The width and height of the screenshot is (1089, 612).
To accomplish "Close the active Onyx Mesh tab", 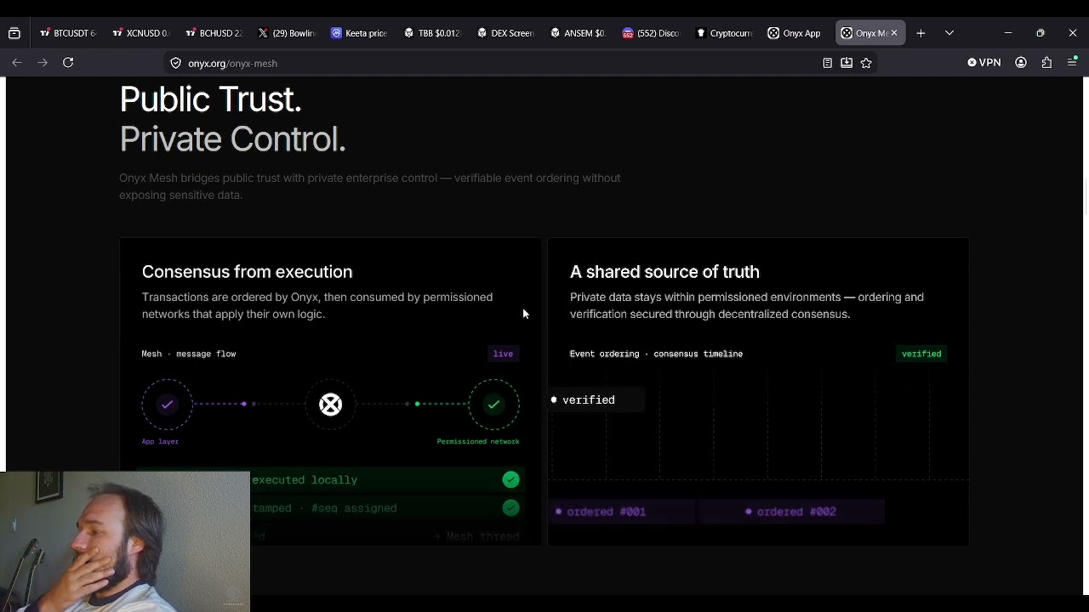I will [893, 33].
